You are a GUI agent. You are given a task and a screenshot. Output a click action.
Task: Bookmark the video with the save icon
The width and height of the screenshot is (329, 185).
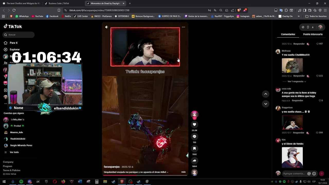pyautogui.click(x=194, y=149)
